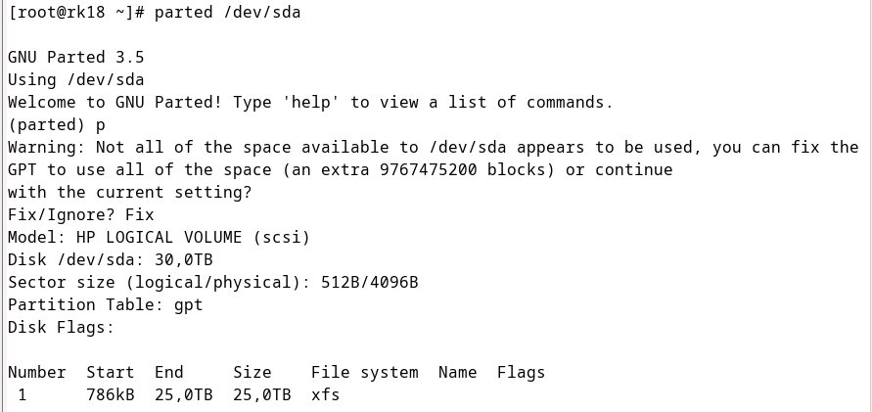Click the 'Disk Flags:' line
The image size is (872, 412).
point(62,328)
